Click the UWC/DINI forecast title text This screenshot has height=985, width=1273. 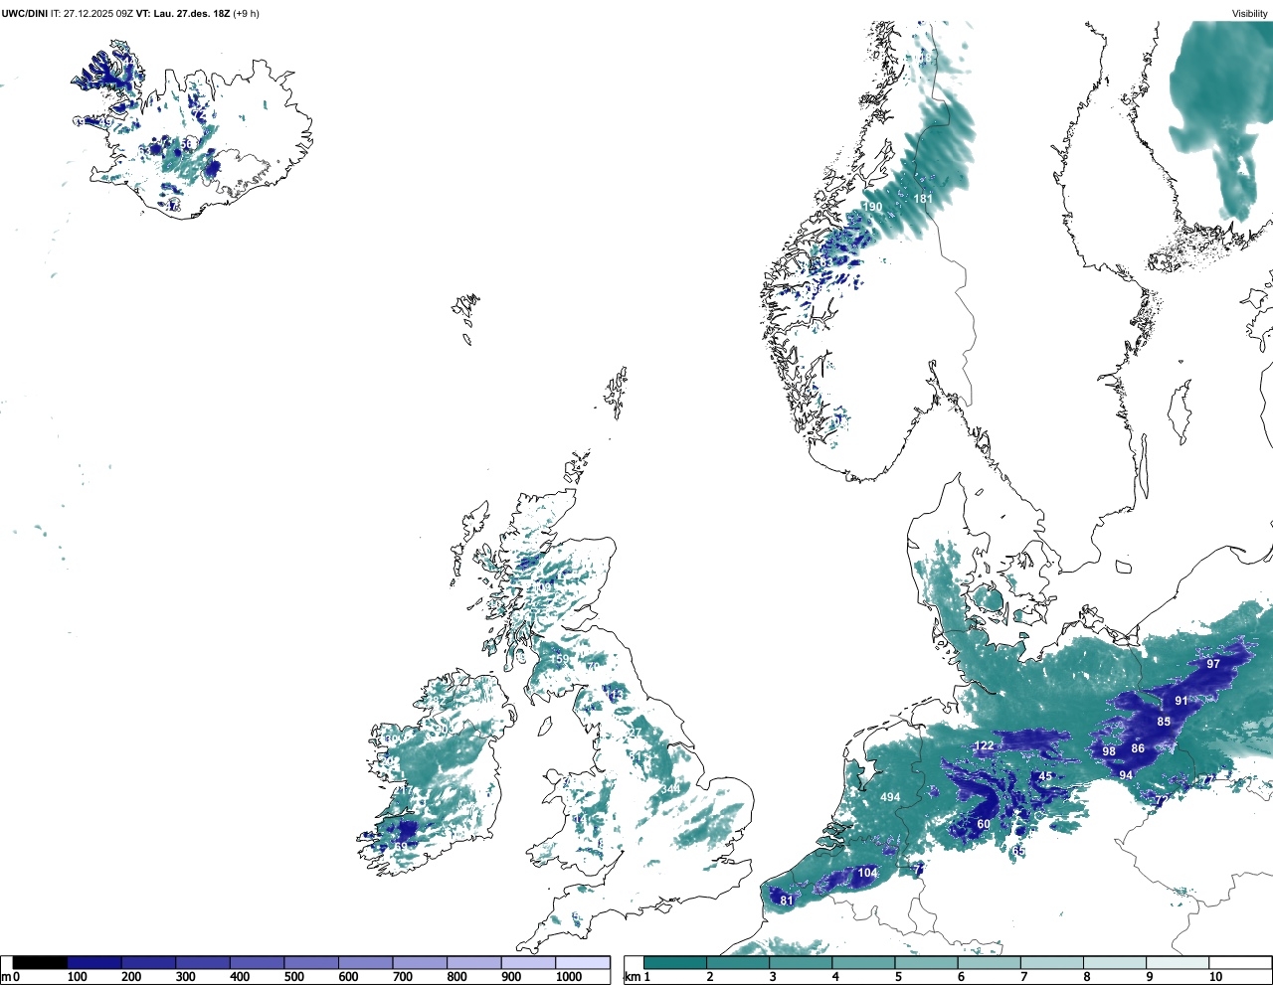tap(130, 14)
